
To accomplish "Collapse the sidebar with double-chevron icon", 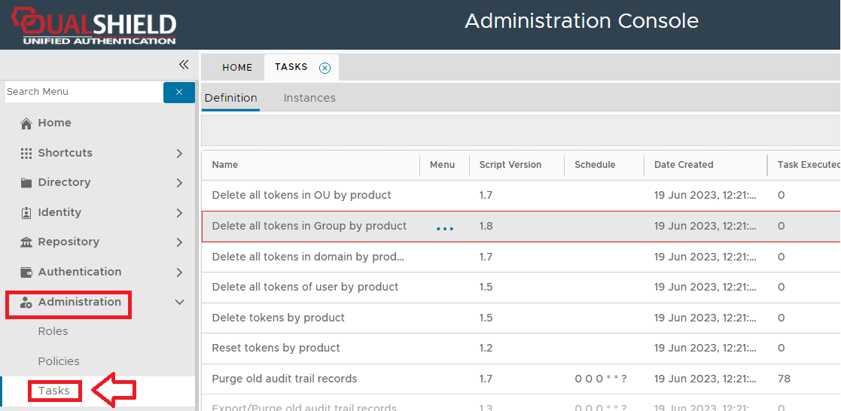I will pos(183,65).
